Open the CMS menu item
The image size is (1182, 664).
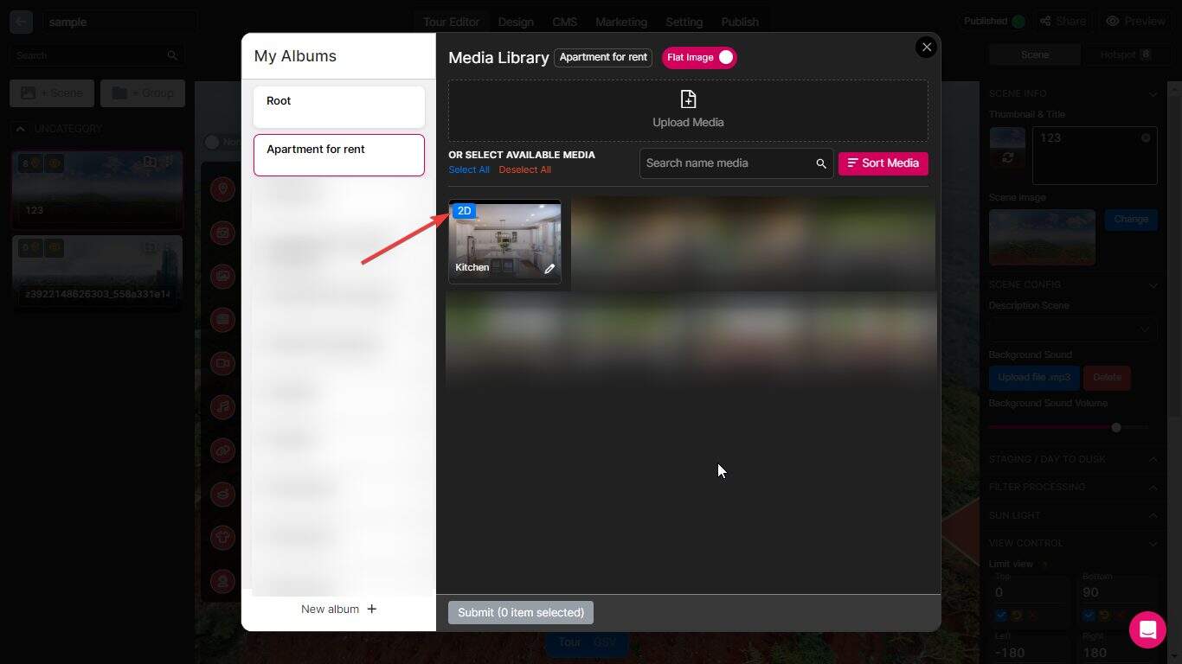coord(564,22)
